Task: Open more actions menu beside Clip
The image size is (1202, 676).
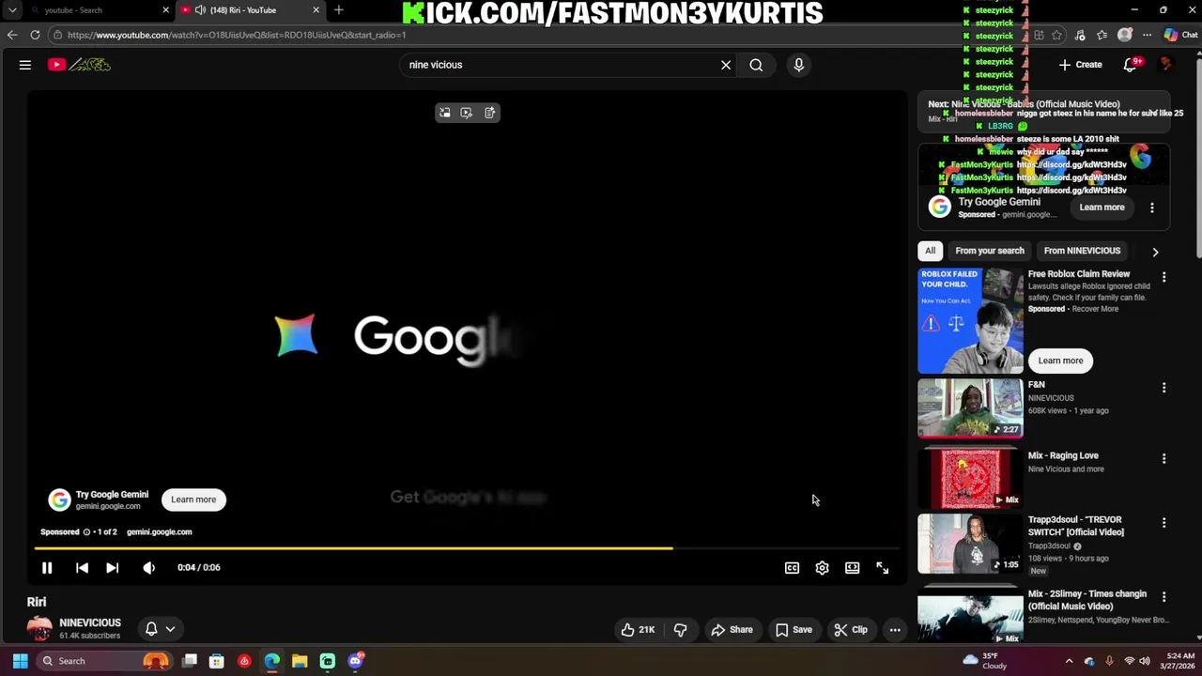Action: [895, 630]
